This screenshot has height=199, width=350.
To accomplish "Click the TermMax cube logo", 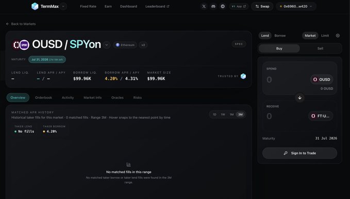I will coord(35,6).
